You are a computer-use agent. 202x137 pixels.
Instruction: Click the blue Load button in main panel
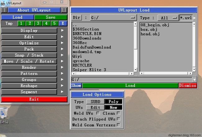pos(17,17)
